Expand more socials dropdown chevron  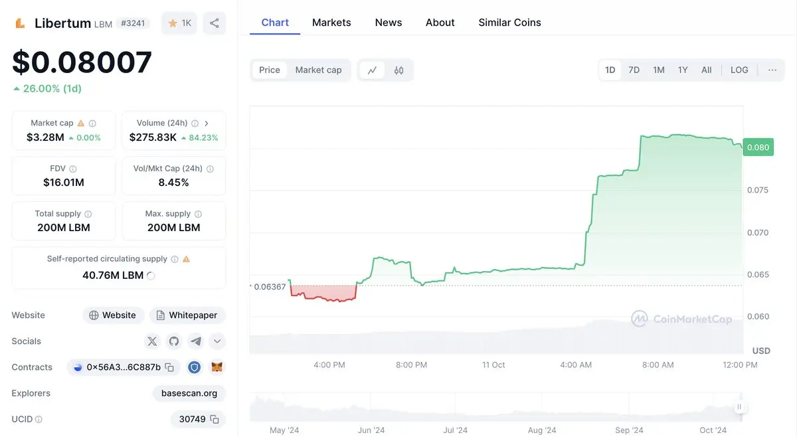[x=217, y=341]
